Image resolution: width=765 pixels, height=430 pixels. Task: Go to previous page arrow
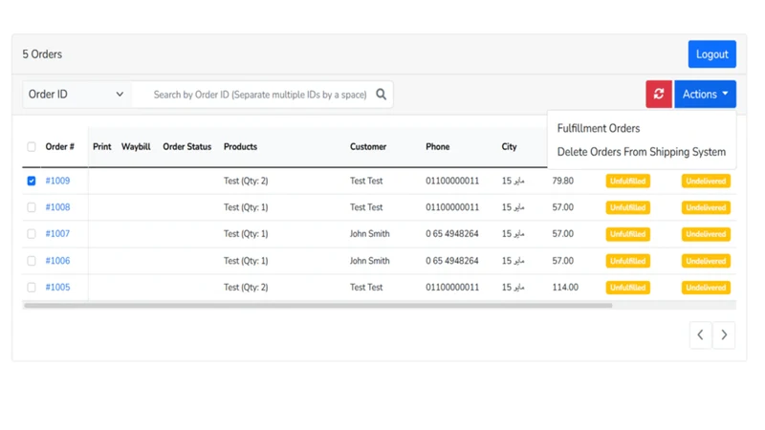point(701,335)
